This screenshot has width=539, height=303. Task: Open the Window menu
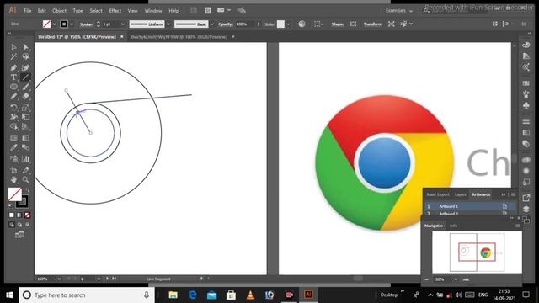click(x=153, y=11)
